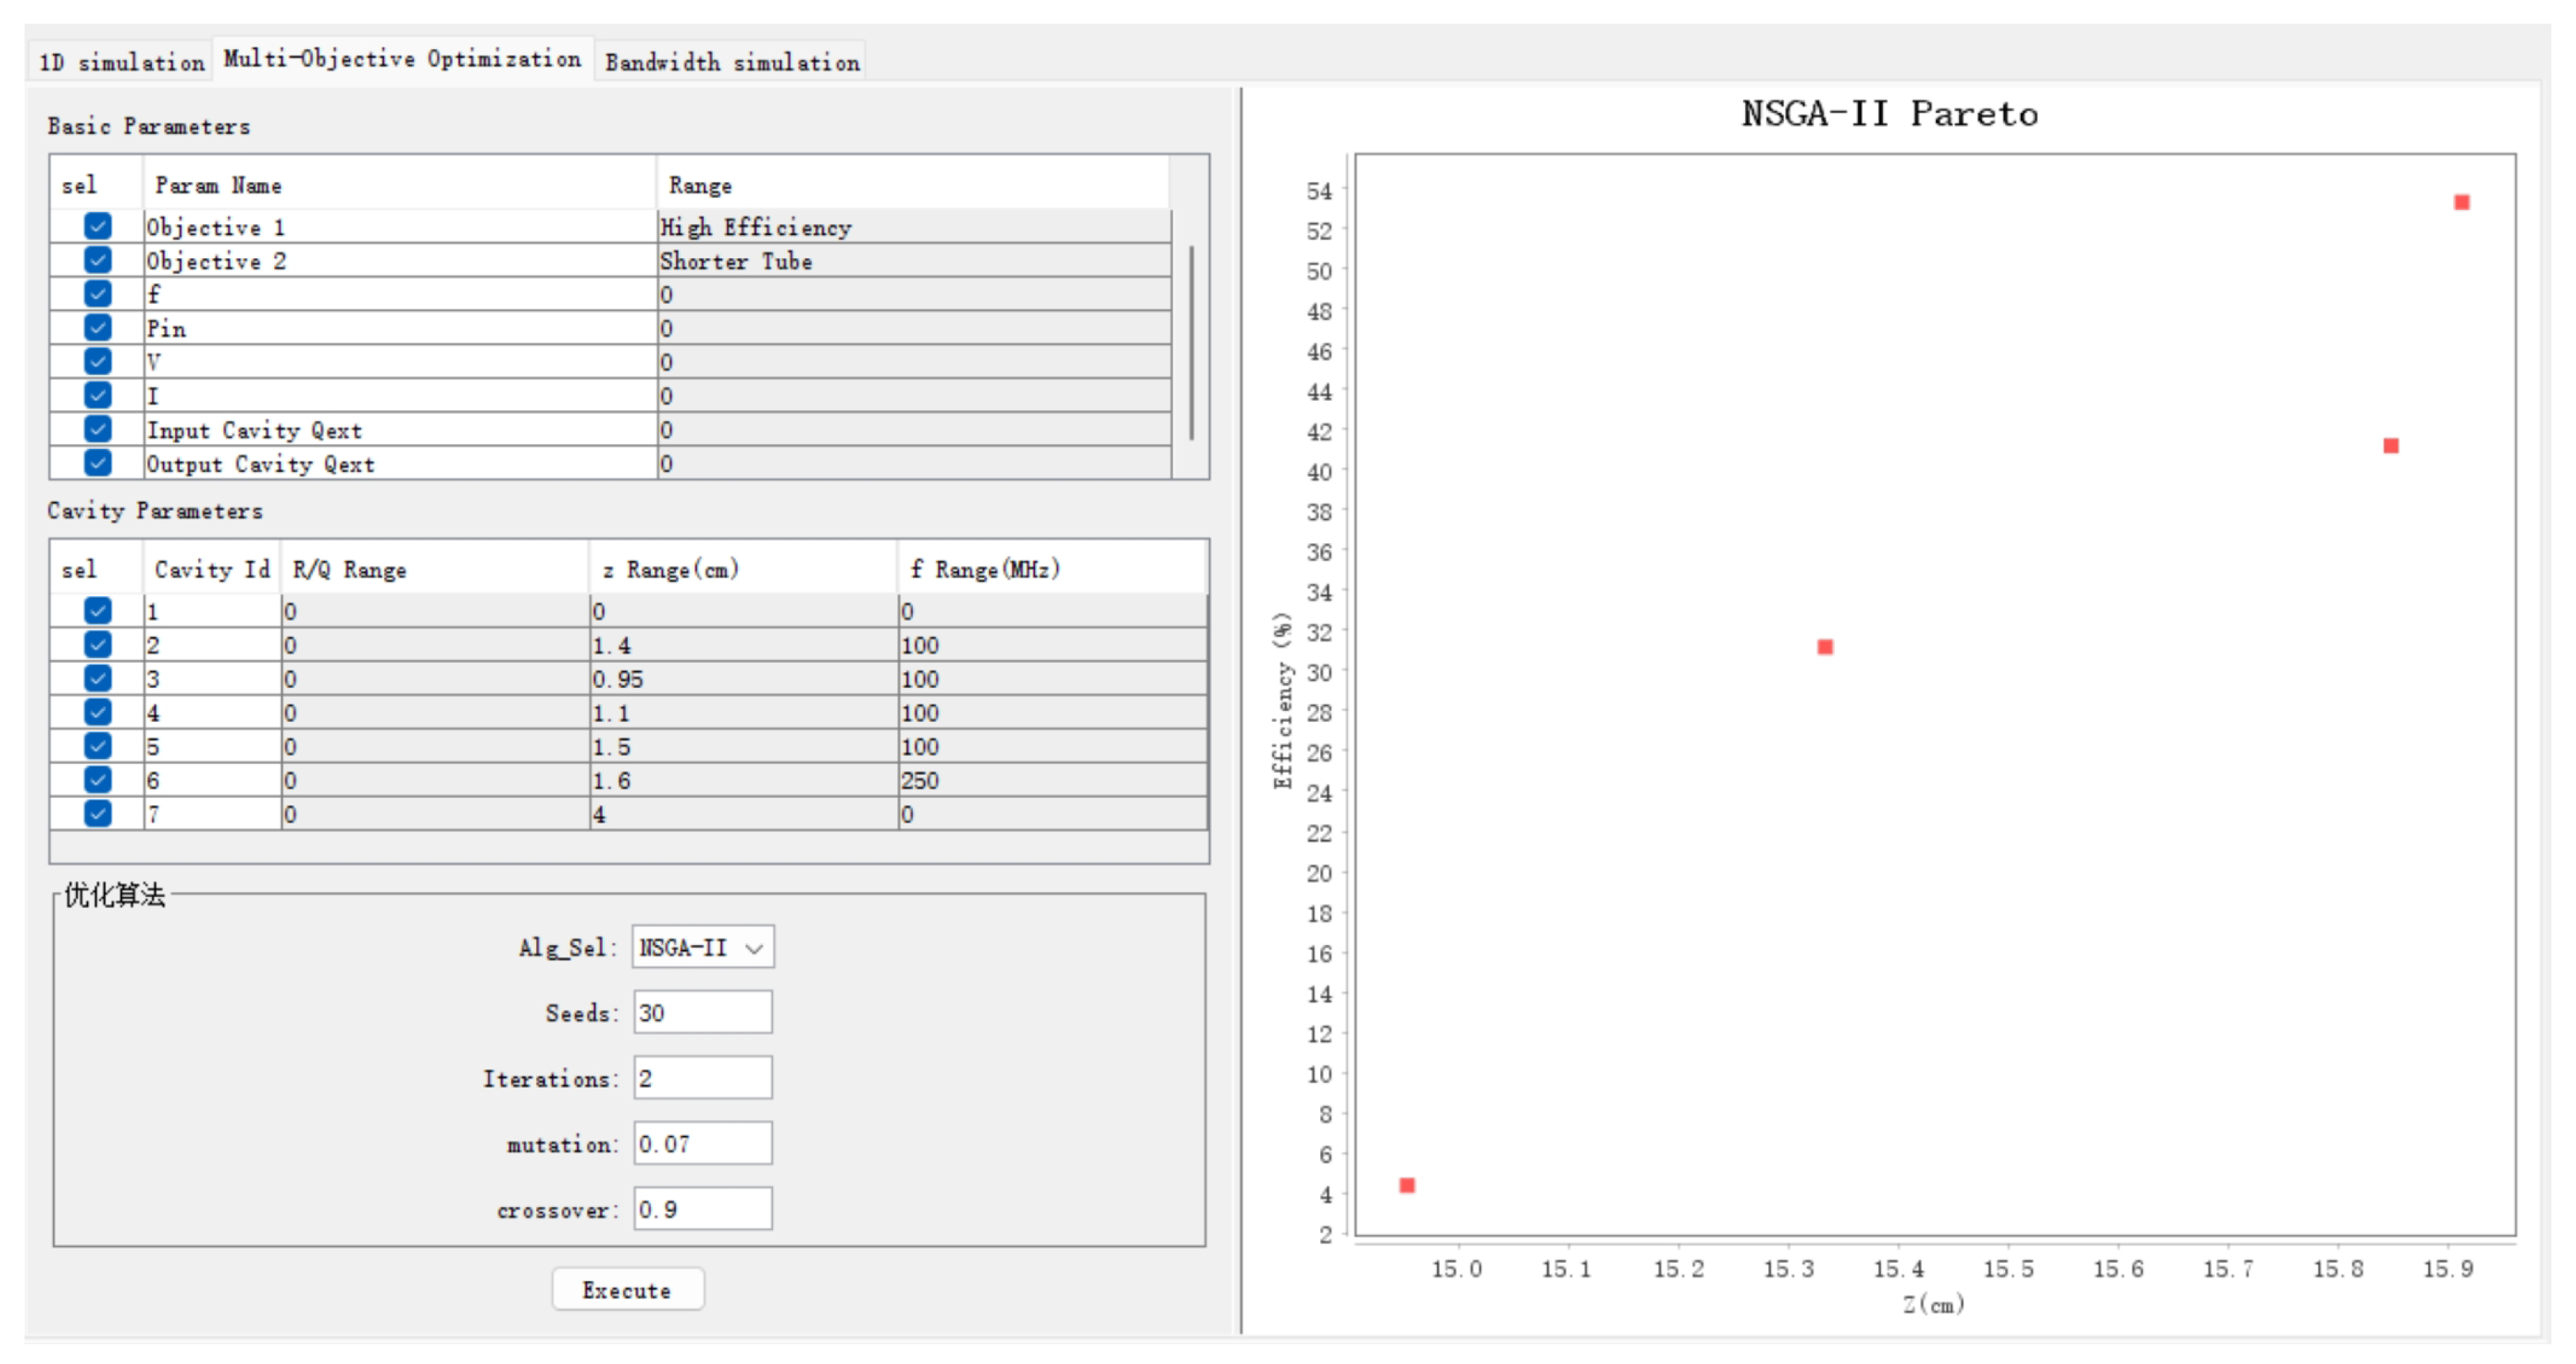2576x1364 pixels.
Task: Deselect cavity 7 checkbox
Action: pyautogui.click(x=97, y=813)
